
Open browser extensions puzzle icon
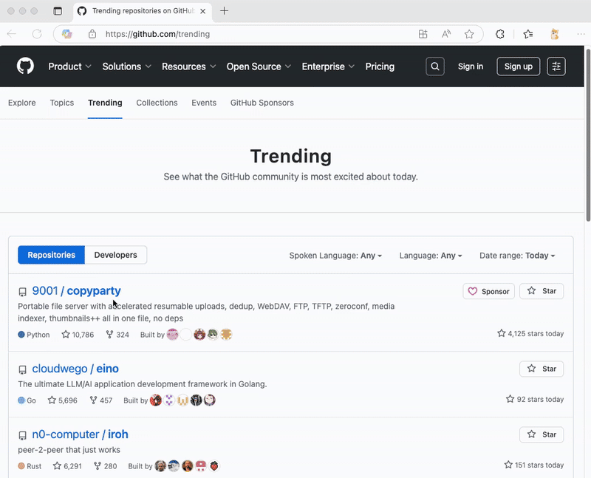point(500,34)
